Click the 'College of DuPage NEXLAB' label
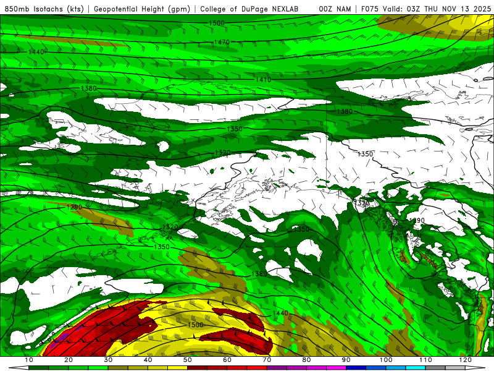Image resolution: width=494 pixels, height=371 pixels. coord(249,9)
